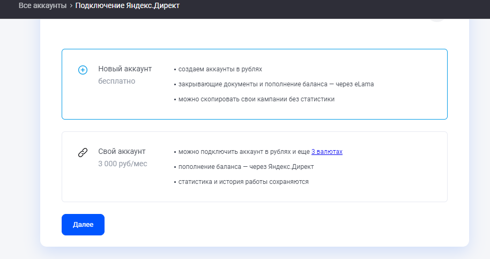
Task: Click the breadcrumb chevron separator arrow
Action: point(71,6)
